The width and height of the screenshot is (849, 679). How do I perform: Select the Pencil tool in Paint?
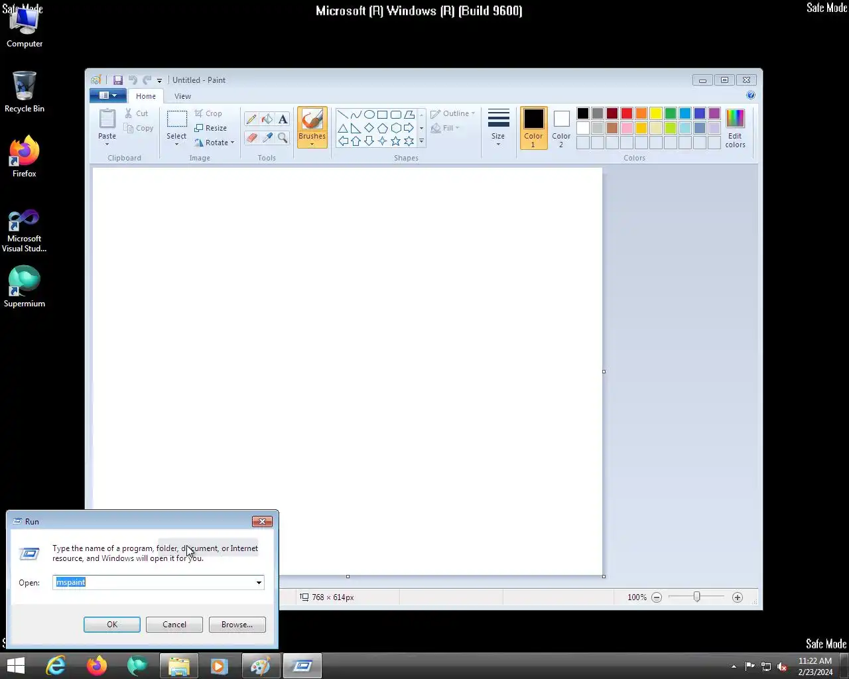click(x=251, y=119)
